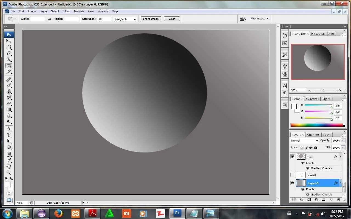Click the Clear button
This screenshot has height=219, width=351.
coord(172,19)
